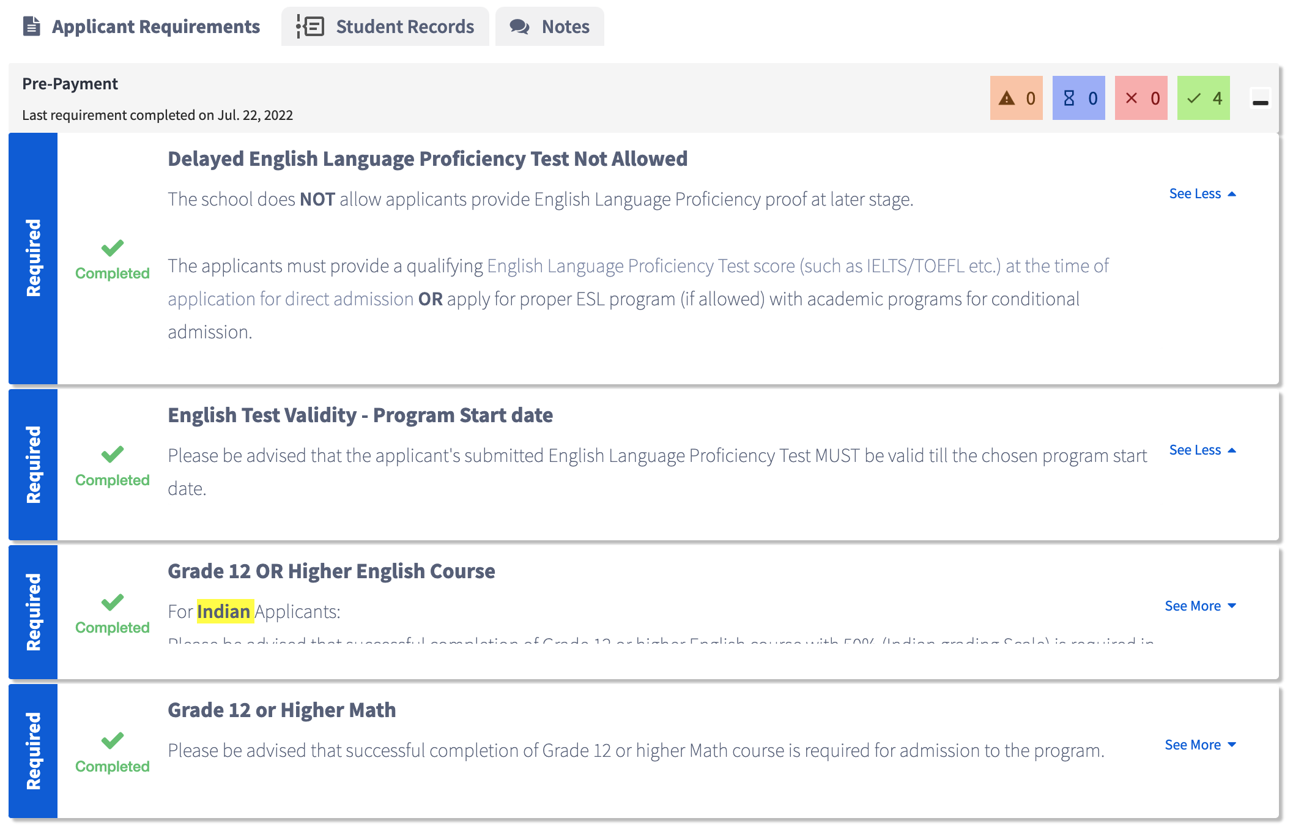Click Completed status of Delayed English Proficiency
Image resolution: width=1293 pixels, height=826 pixels.
coord(113,273)
